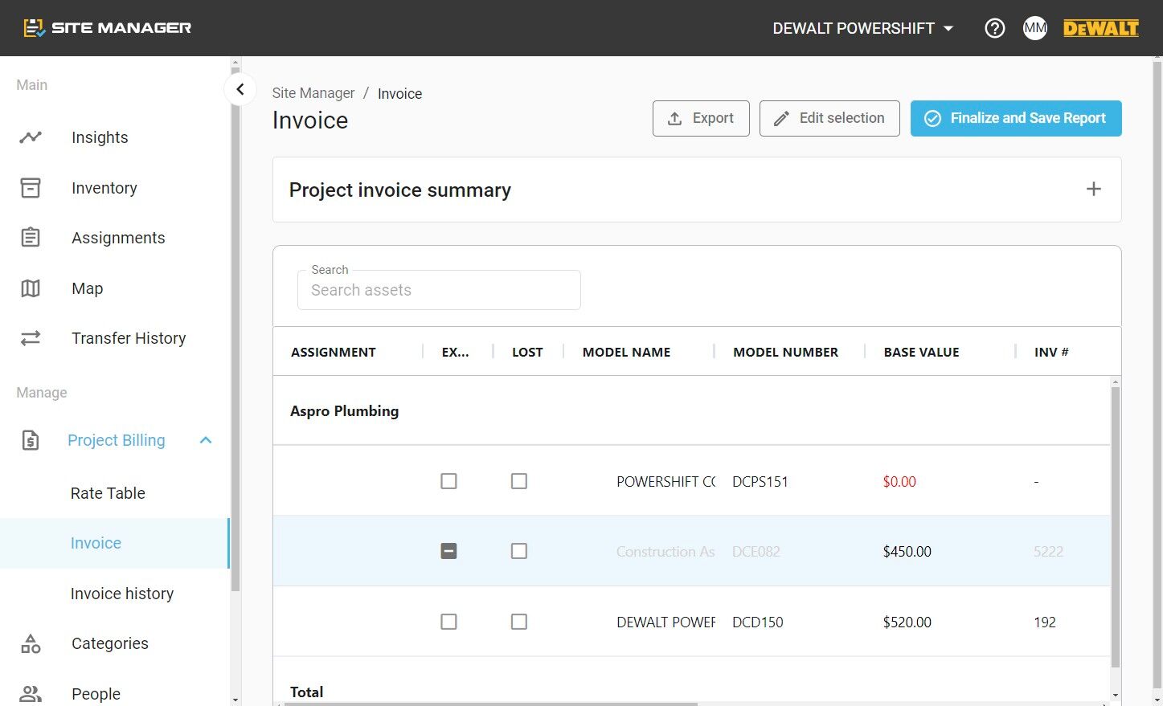Viewport: 1163px width, 706px height.
Task: Open Invoice history page
Action: pyautogui.click(x=122, y=594)
